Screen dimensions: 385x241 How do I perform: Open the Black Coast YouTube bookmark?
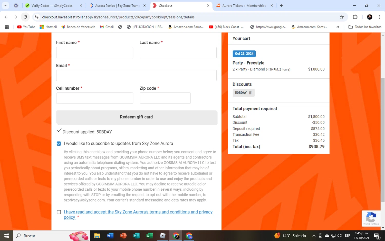pyautogui.click(x=226, y=27)
